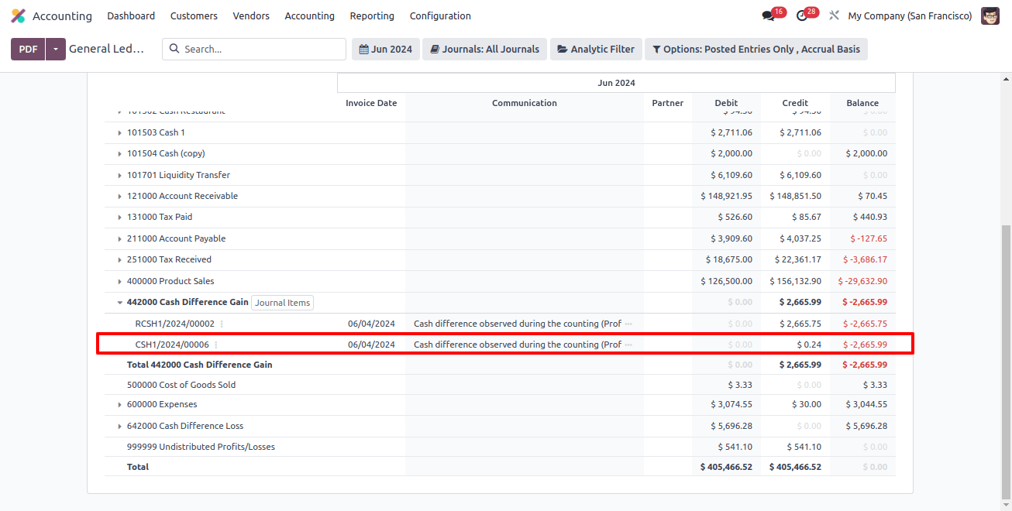Expand 642000 Cash Difference Loss row
The height and width of the screenshot is (511, 1012).
[x=119, y=427]
